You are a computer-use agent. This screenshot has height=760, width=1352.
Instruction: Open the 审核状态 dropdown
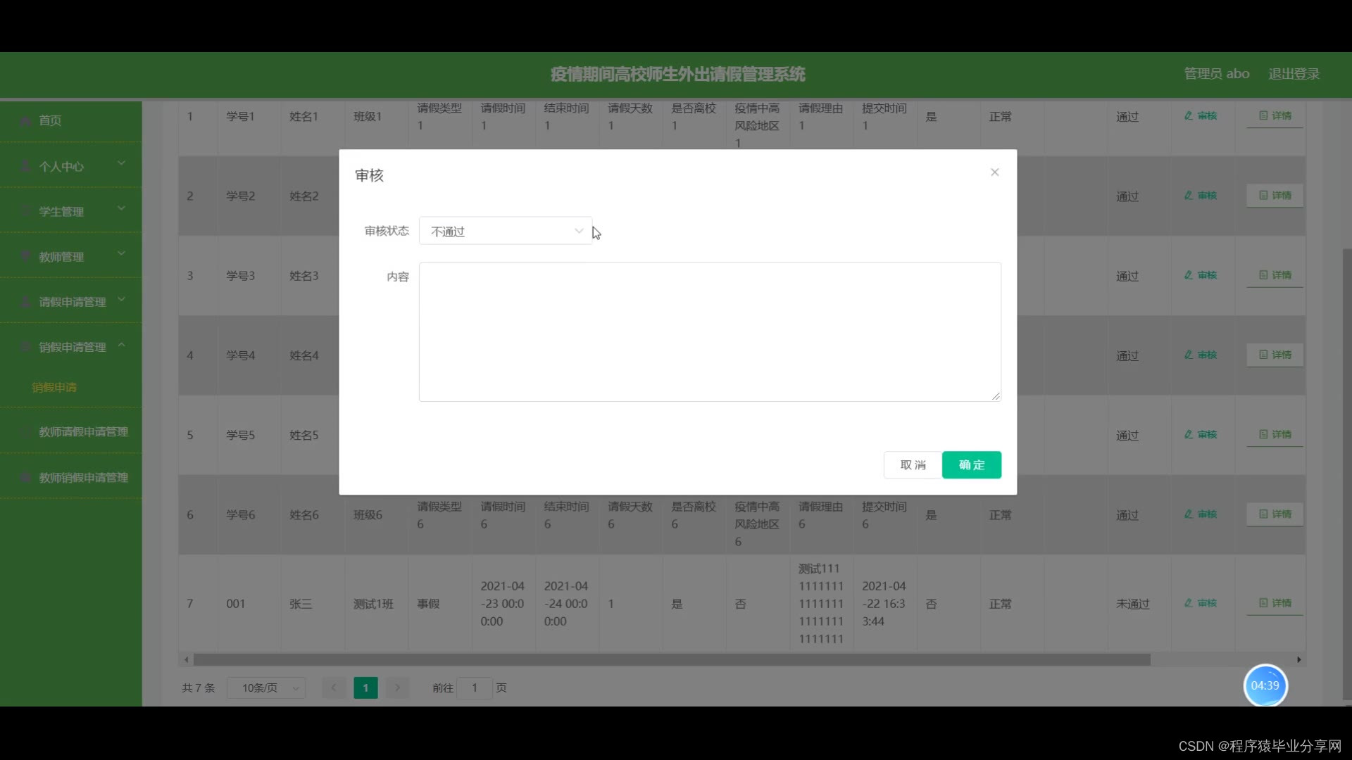click(506, 232)
